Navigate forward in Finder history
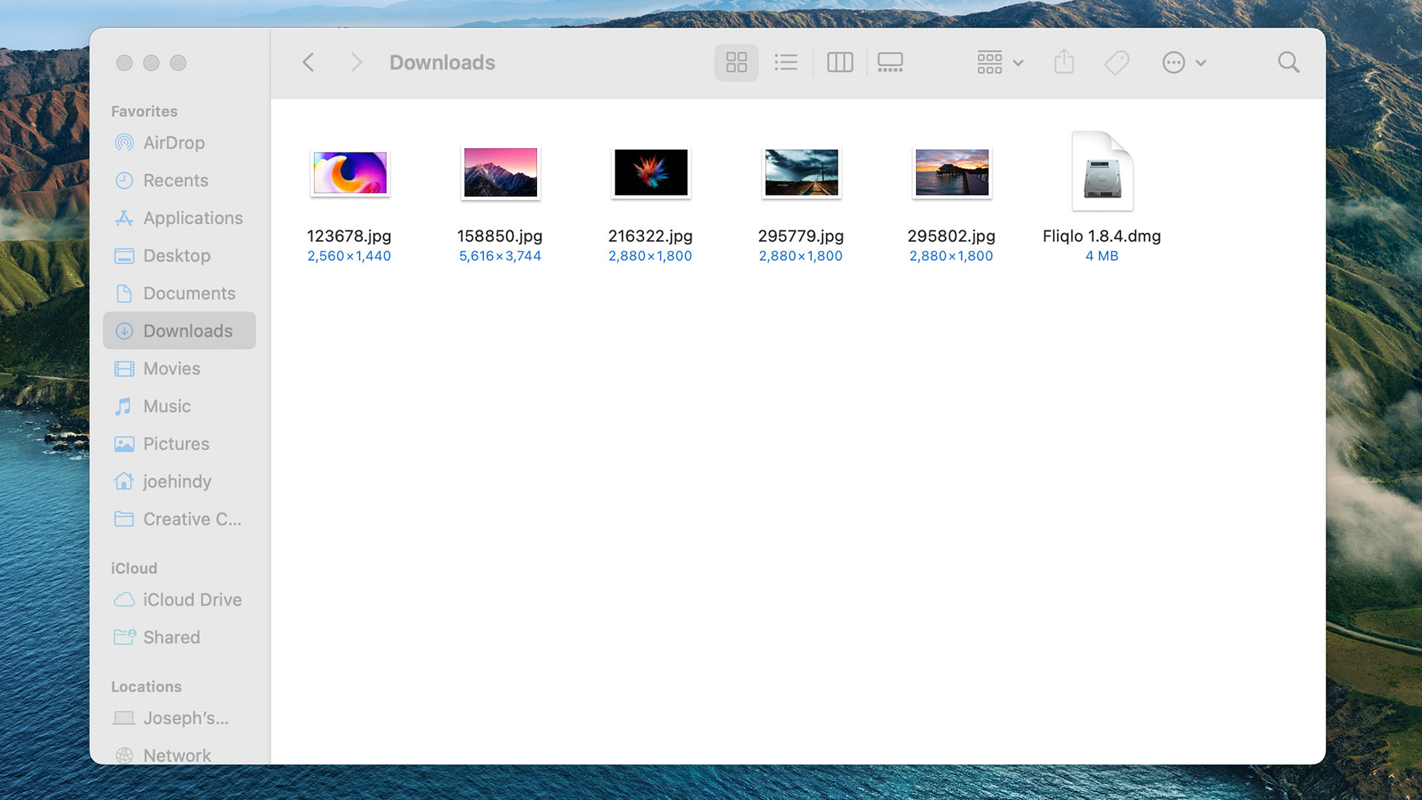1422x800 pixels. click(356, 61)
